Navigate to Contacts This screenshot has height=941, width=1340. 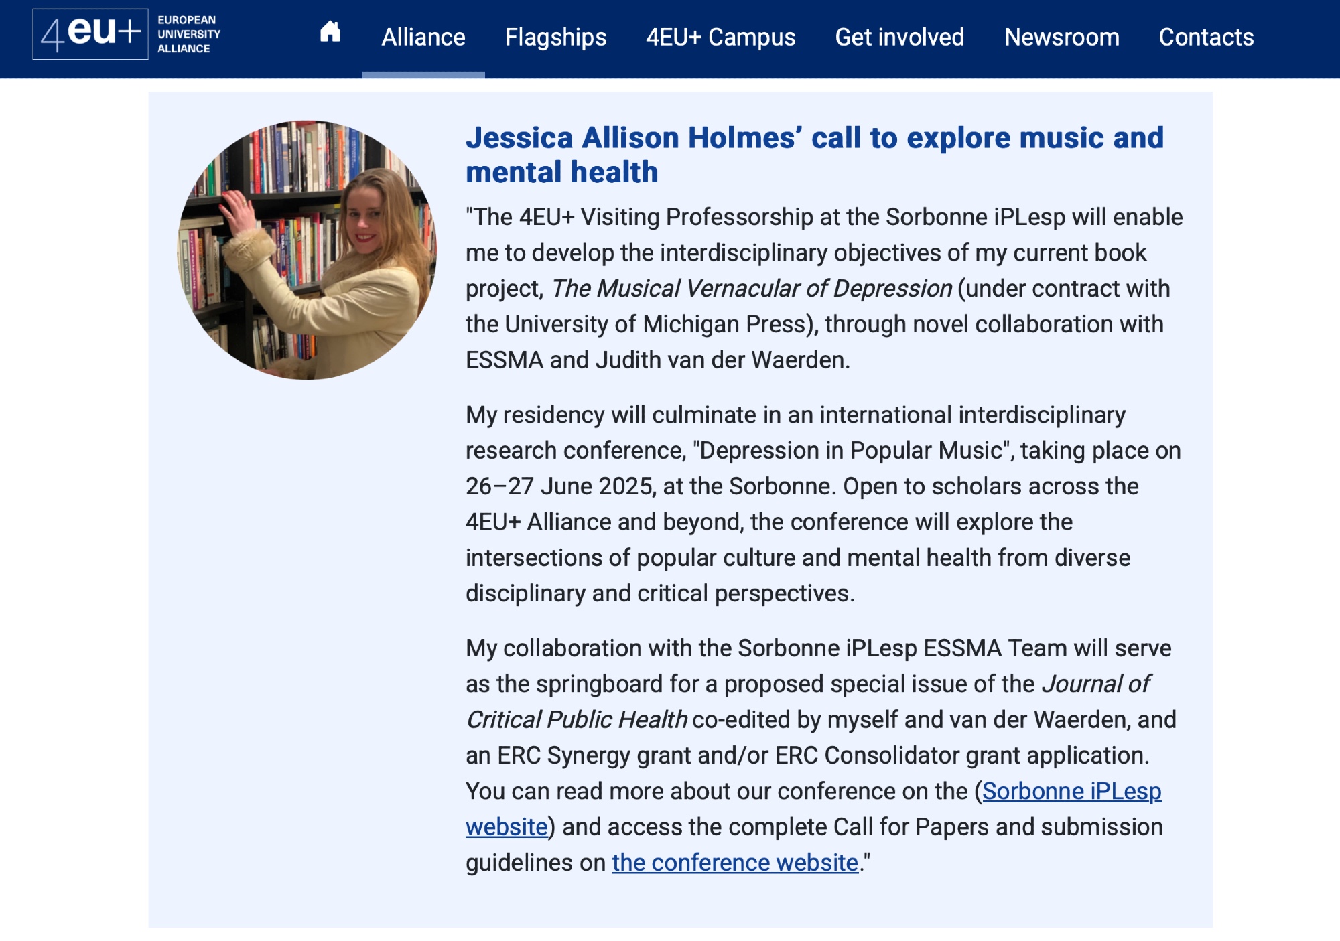[x=1206, y=38]
